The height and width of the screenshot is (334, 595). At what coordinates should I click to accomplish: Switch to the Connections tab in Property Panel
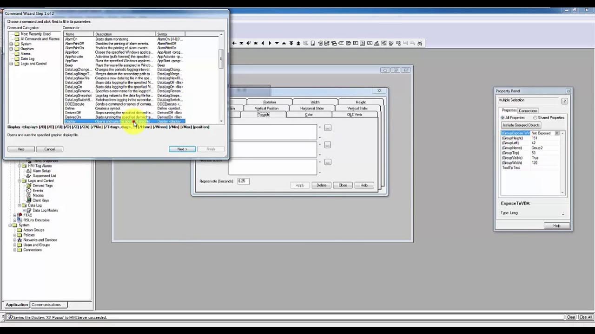click(528, 111)
